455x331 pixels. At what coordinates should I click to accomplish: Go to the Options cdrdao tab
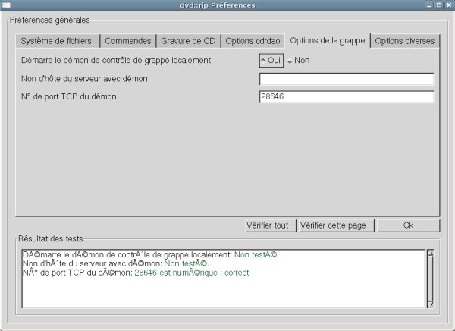pyautogui.click(x=253, y=41)
